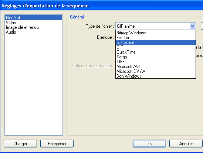Pick Microsoft DV AVI option
203x153 pixels.
tap(156, 71)
